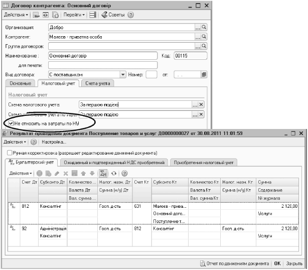Clear Схема налогового учета field with X

pos(201,104)
